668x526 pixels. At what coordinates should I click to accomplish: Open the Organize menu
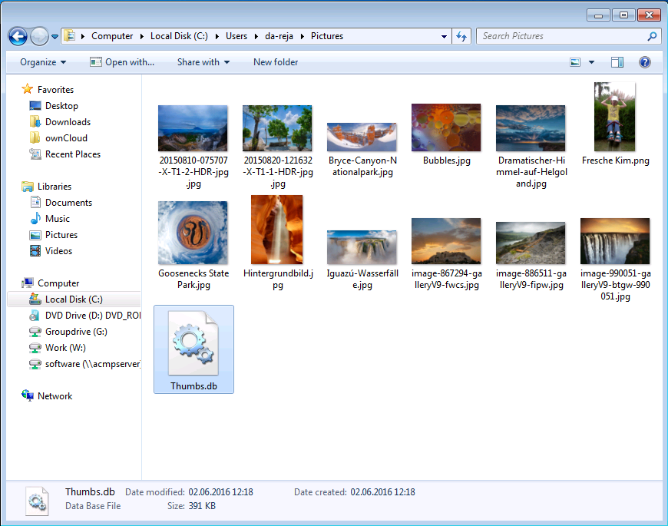tap(43, 62)
